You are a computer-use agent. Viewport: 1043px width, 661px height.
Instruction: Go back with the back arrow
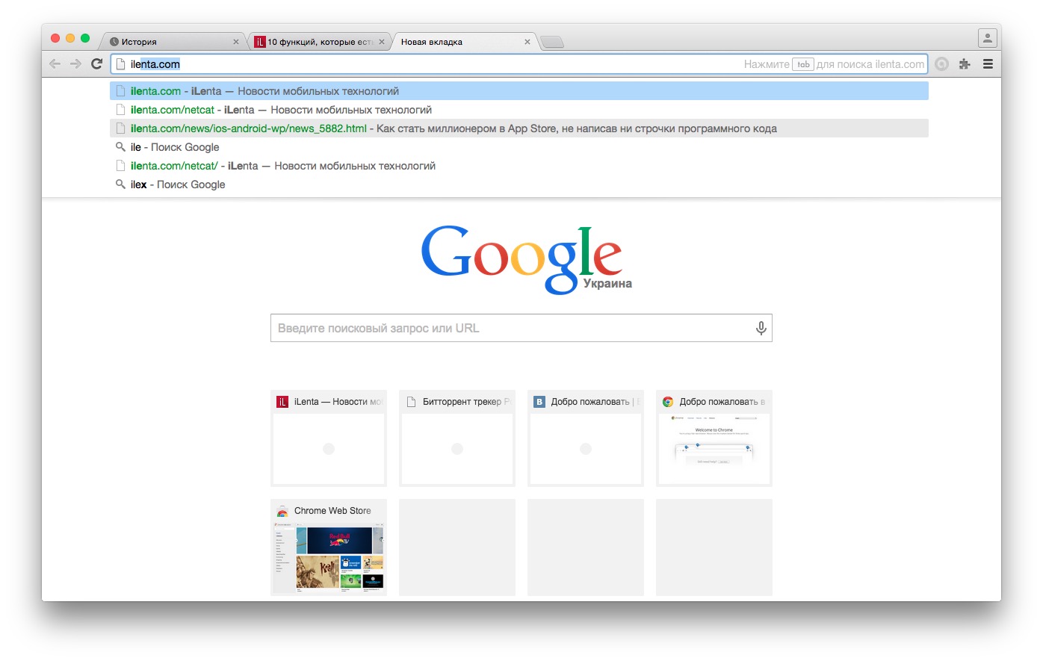click(x=55, y=64)
